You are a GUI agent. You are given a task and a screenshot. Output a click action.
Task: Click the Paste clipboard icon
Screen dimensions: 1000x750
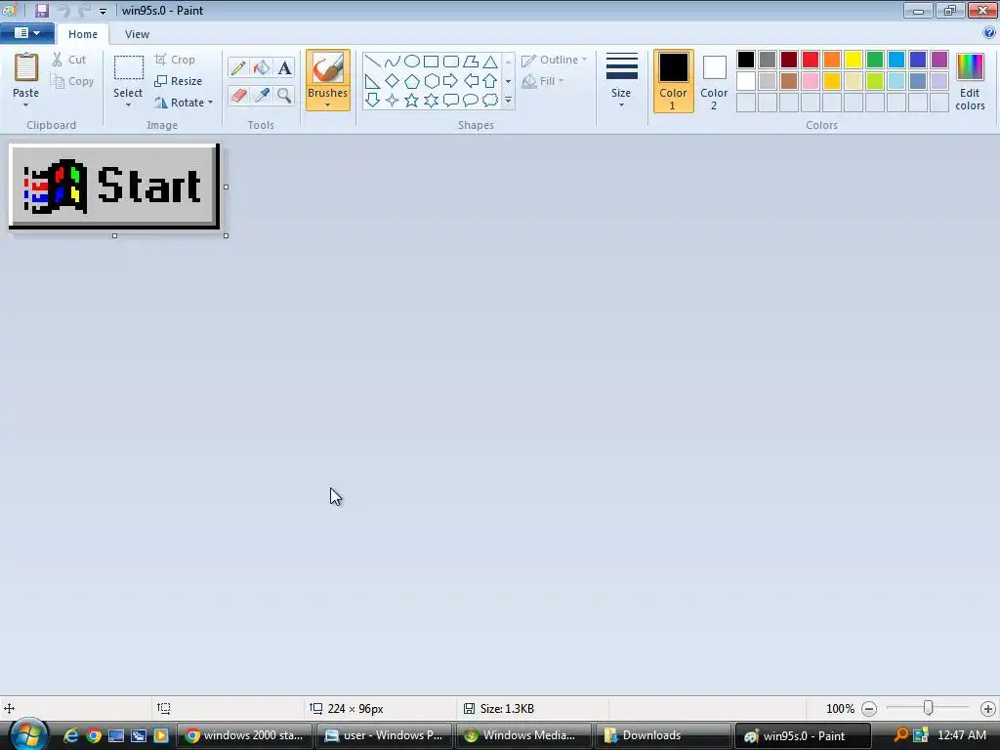(x=26, y=67)
